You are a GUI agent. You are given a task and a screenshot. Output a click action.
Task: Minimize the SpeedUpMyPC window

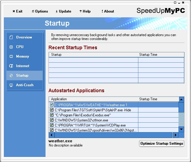point(179,3)
